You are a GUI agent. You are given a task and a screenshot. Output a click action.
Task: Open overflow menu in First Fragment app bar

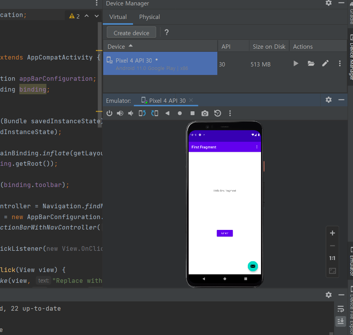[257, 147]
